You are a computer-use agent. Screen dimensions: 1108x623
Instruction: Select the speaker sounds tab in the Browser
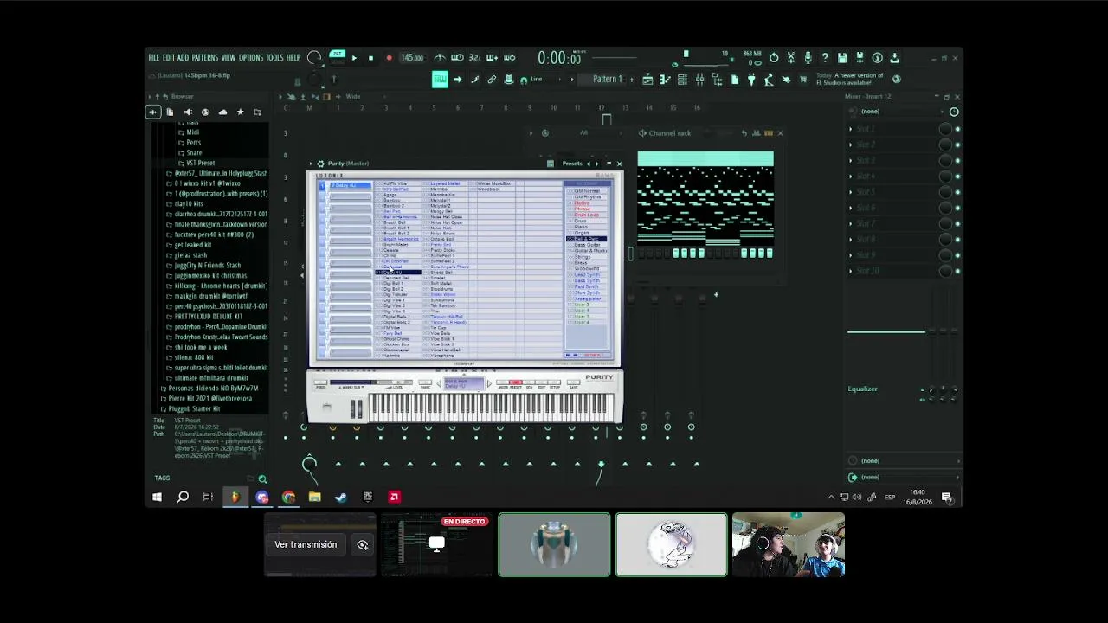pos(188,112)
